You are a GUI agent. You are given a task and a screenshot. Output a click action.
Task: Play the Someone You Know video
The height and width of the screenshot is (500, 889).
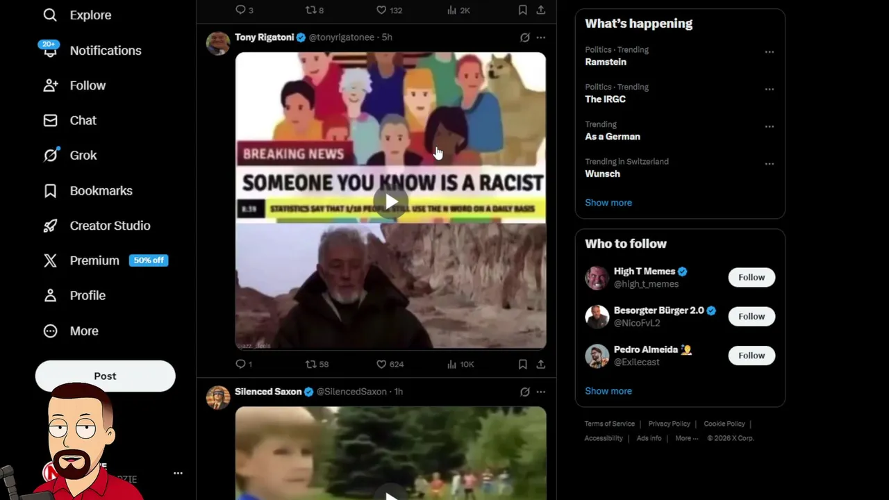(391, 202)
